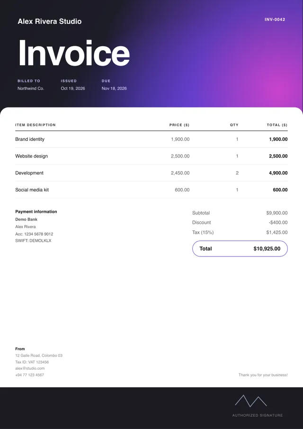Click the +94 77 123 4567 phone number
Screen dimensions: 303x429
coord(29,375)
